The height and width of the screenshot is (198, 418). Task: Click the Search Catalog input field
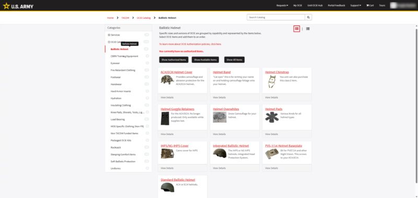276,17
